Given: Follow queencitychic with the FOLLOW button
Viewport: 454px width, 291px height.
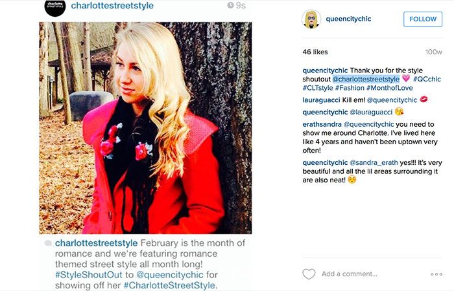Looking at the screenshot, I should pyautogui.click(x=423, y=19).
